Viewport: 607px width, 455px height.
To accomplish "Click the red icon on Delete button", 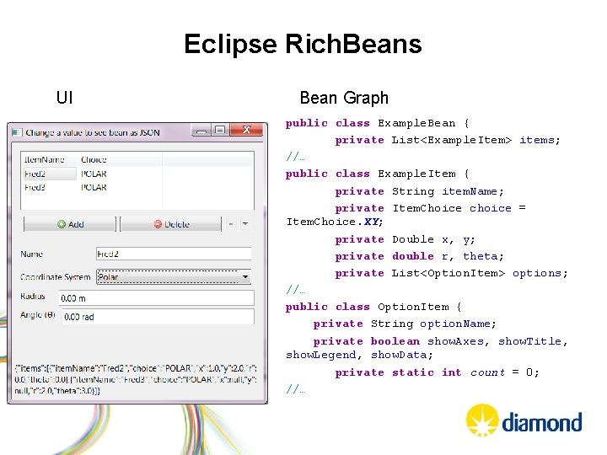I will pyautogui.click(x=158, y=224).
